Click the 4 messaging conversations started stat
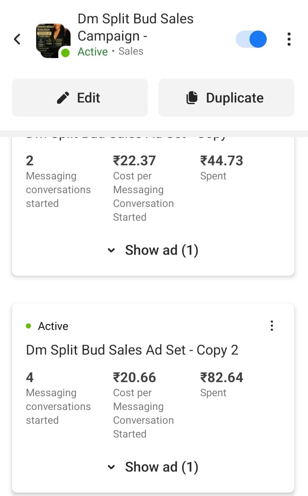 click(30, 377)
